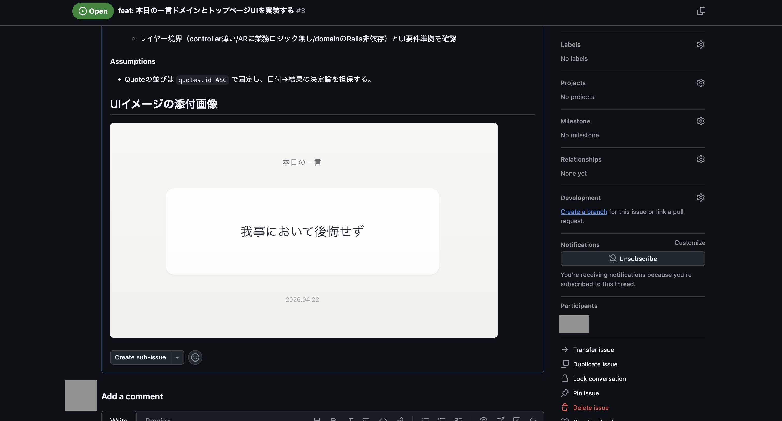Select Transfer issue option
The image size is (782, 421).
(593, 350)
